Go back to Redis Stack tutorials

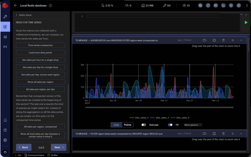tap(24, 15)
